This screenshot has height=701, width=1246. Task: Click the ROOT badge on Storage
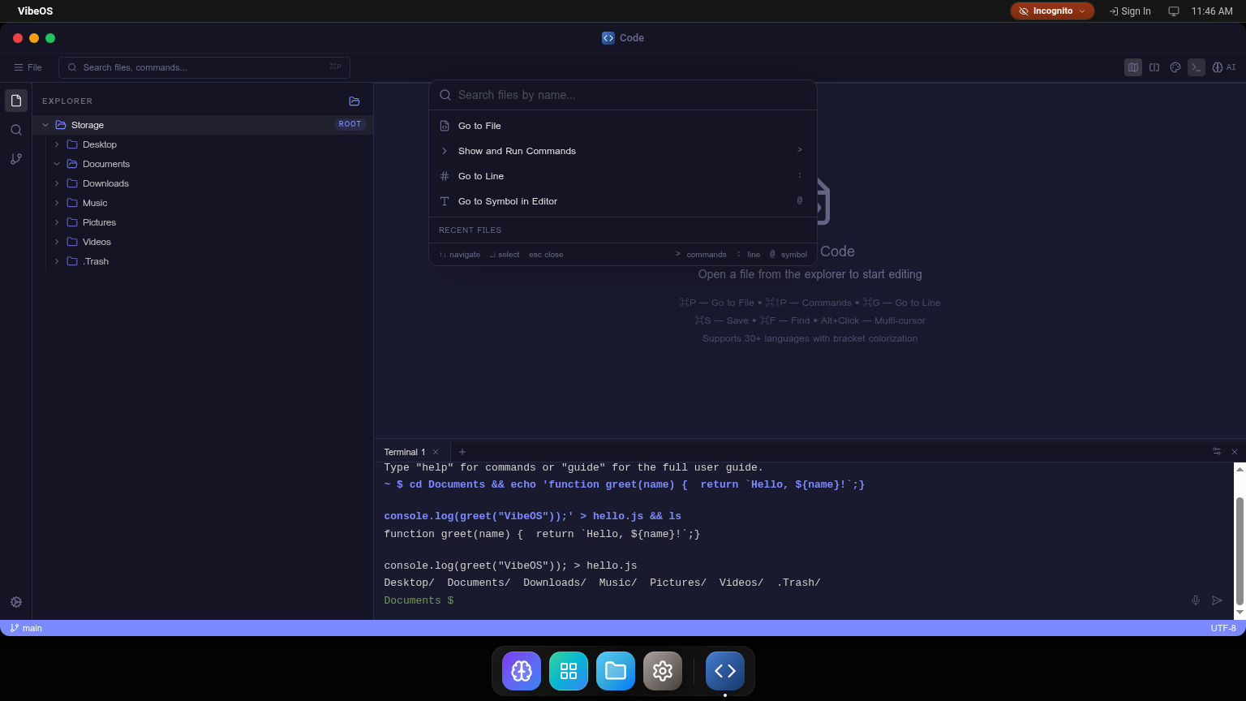[350, 124]
